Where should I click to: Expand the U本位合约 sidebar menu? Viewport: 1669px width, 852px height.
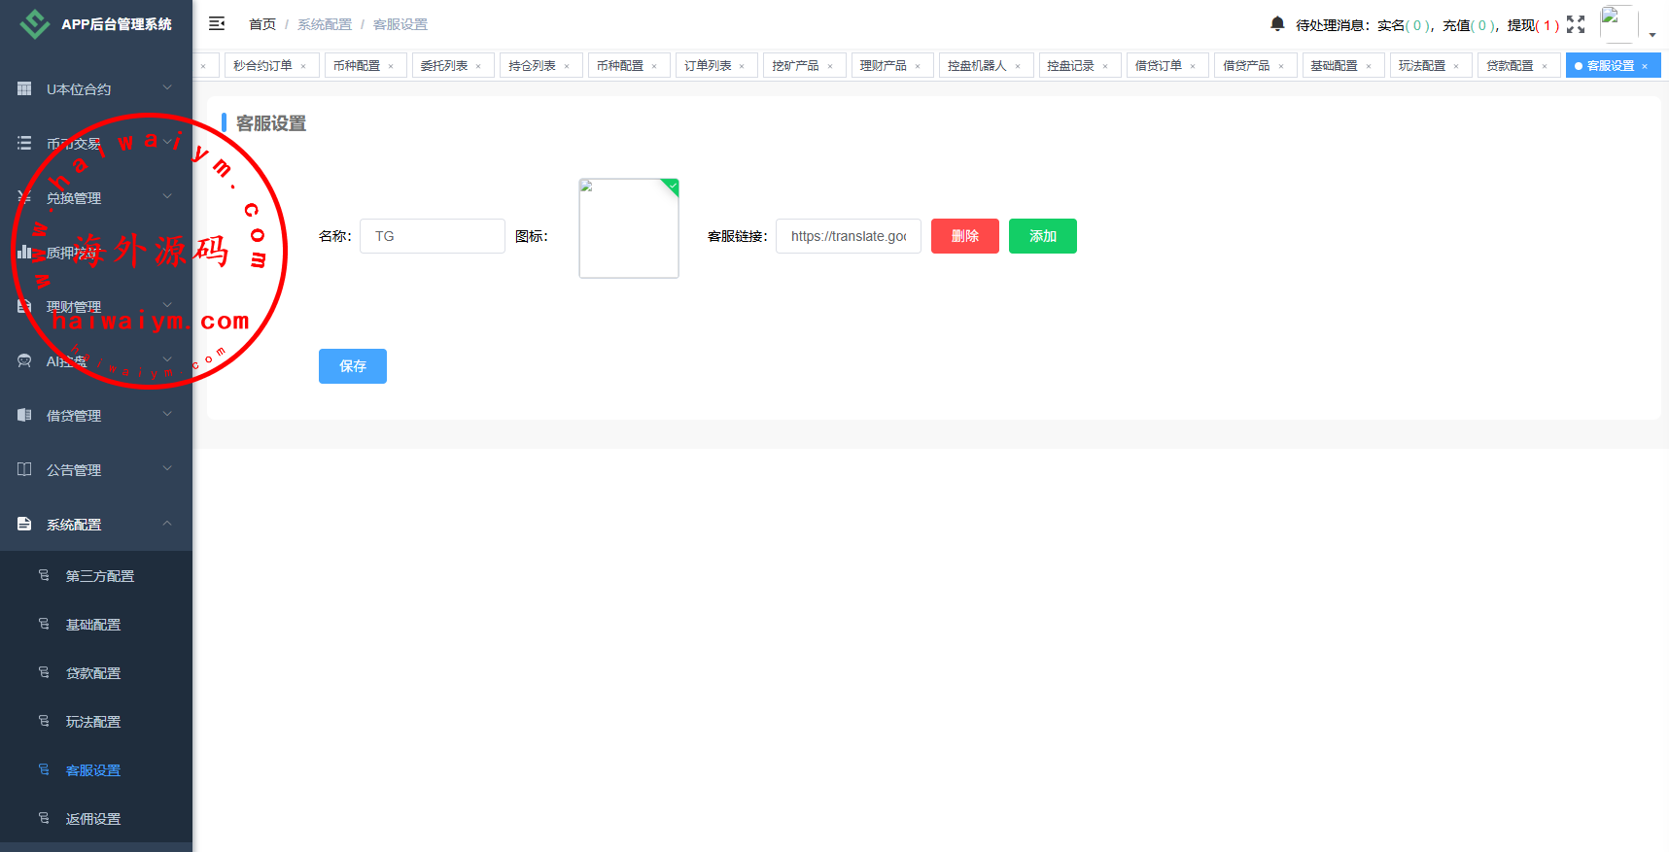click(95, 88)
